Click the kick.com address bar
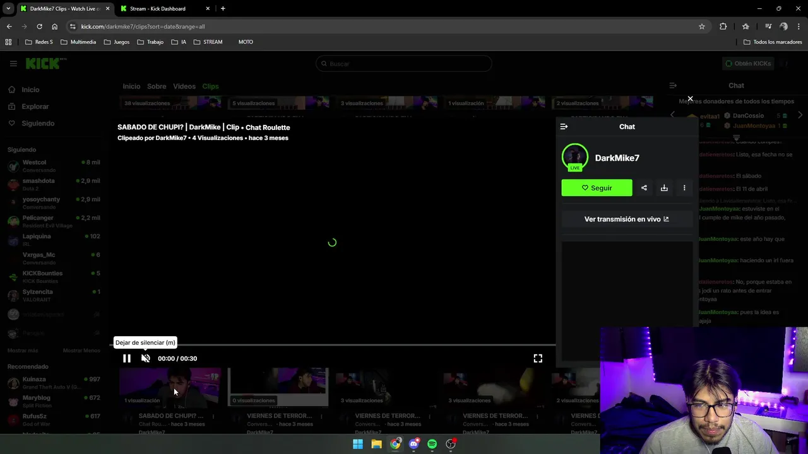The height and width of the screenshot is (454, 808). point(379,26)
